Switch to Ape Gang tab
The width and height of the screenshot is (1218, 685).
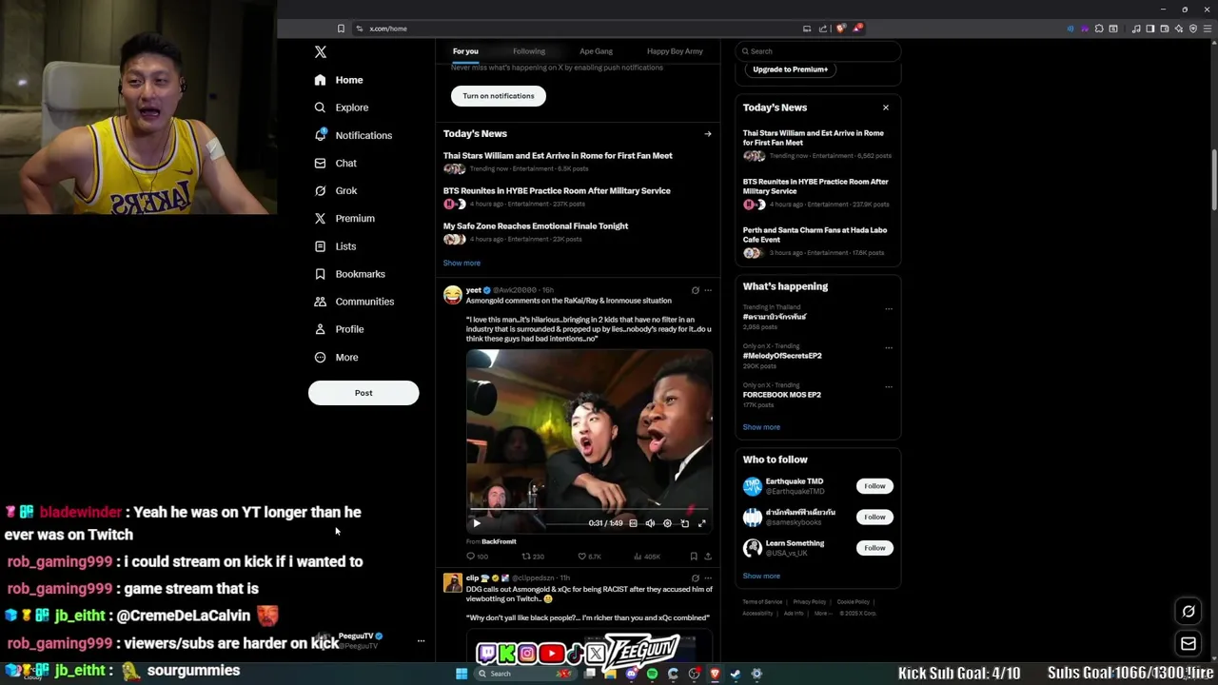point(596,51)
